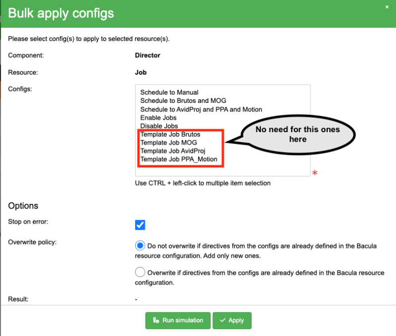Viewport: 396px width, 336px height.
Task: Close the Bulk apply configs dialog
Action: pos(387,7)
